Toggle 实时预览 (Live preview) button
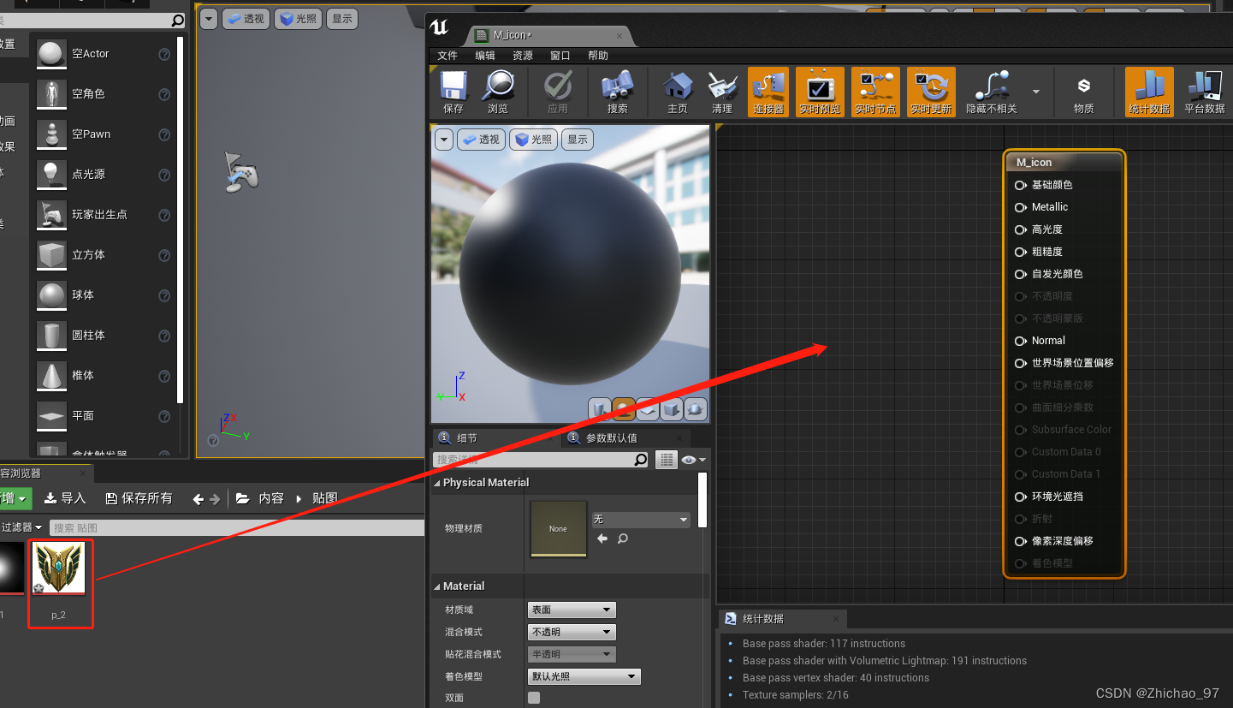This screenshot has width=1233, height=708. coord(820,92)
